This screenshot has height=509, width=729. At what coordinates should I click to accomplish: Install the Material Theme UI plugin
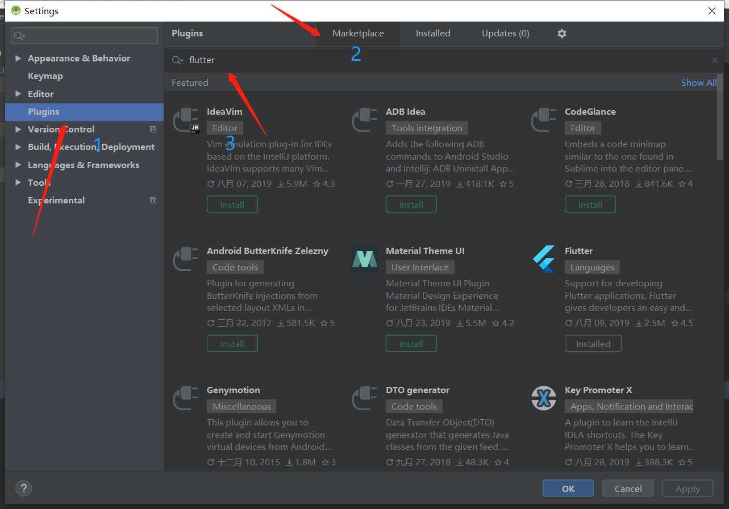pos(411,344)
